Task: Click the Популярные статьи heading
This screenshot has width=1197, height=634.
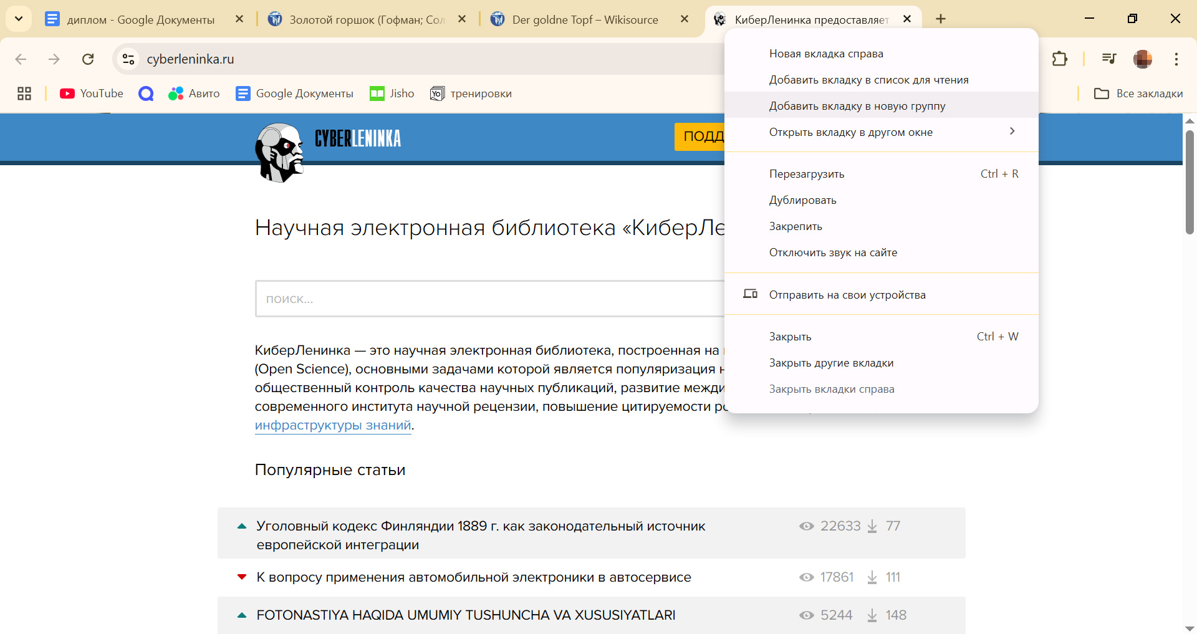Action: click(330, 470)
